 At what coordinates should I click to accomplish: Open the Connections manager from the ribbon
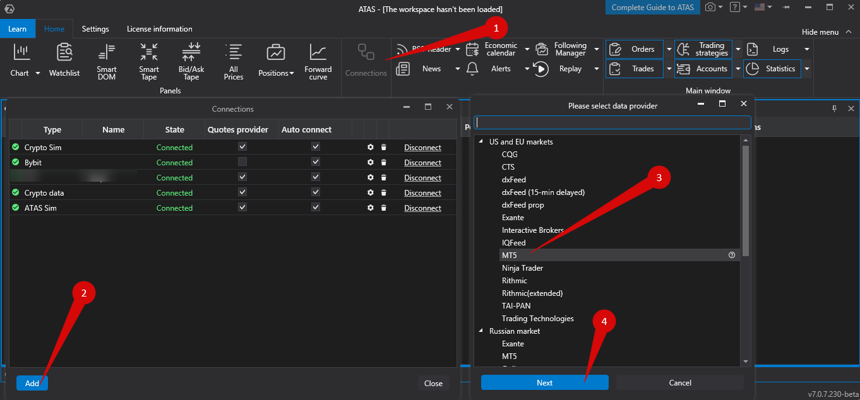(366, 61)
